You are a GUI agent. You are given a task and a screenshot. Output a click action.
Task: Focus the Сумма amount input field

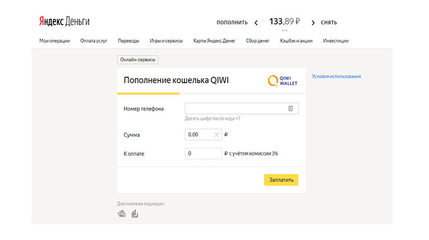point(203,135)
